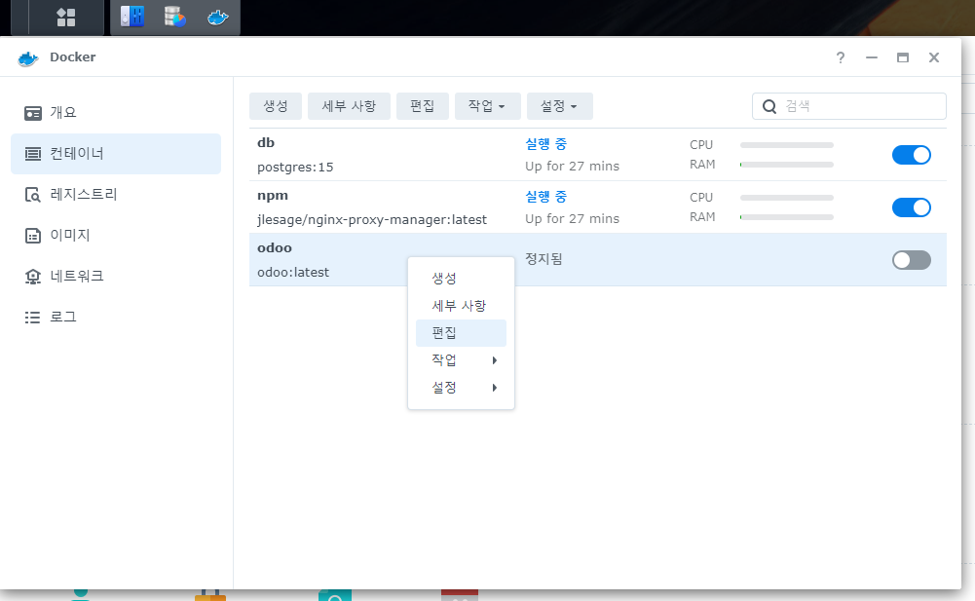This screenshot has height=601, width=975.
Task: Click npm's Up for 27 mins text
Action: (x=572, y=219)
